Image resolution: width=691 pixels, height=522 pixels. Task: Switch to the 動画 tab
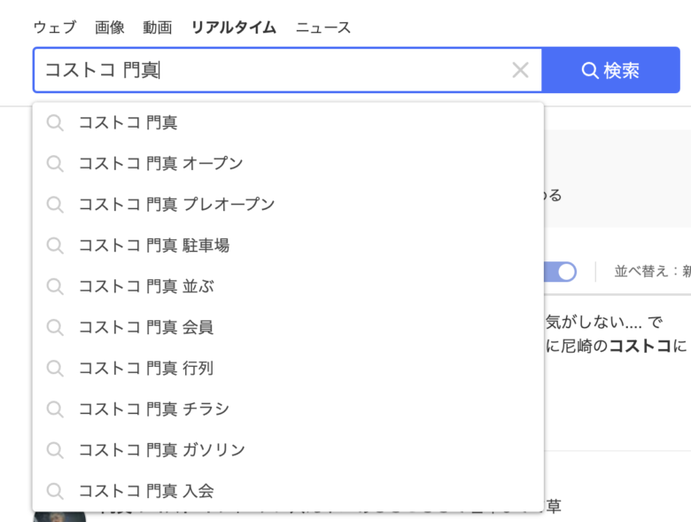coord(158,27)
